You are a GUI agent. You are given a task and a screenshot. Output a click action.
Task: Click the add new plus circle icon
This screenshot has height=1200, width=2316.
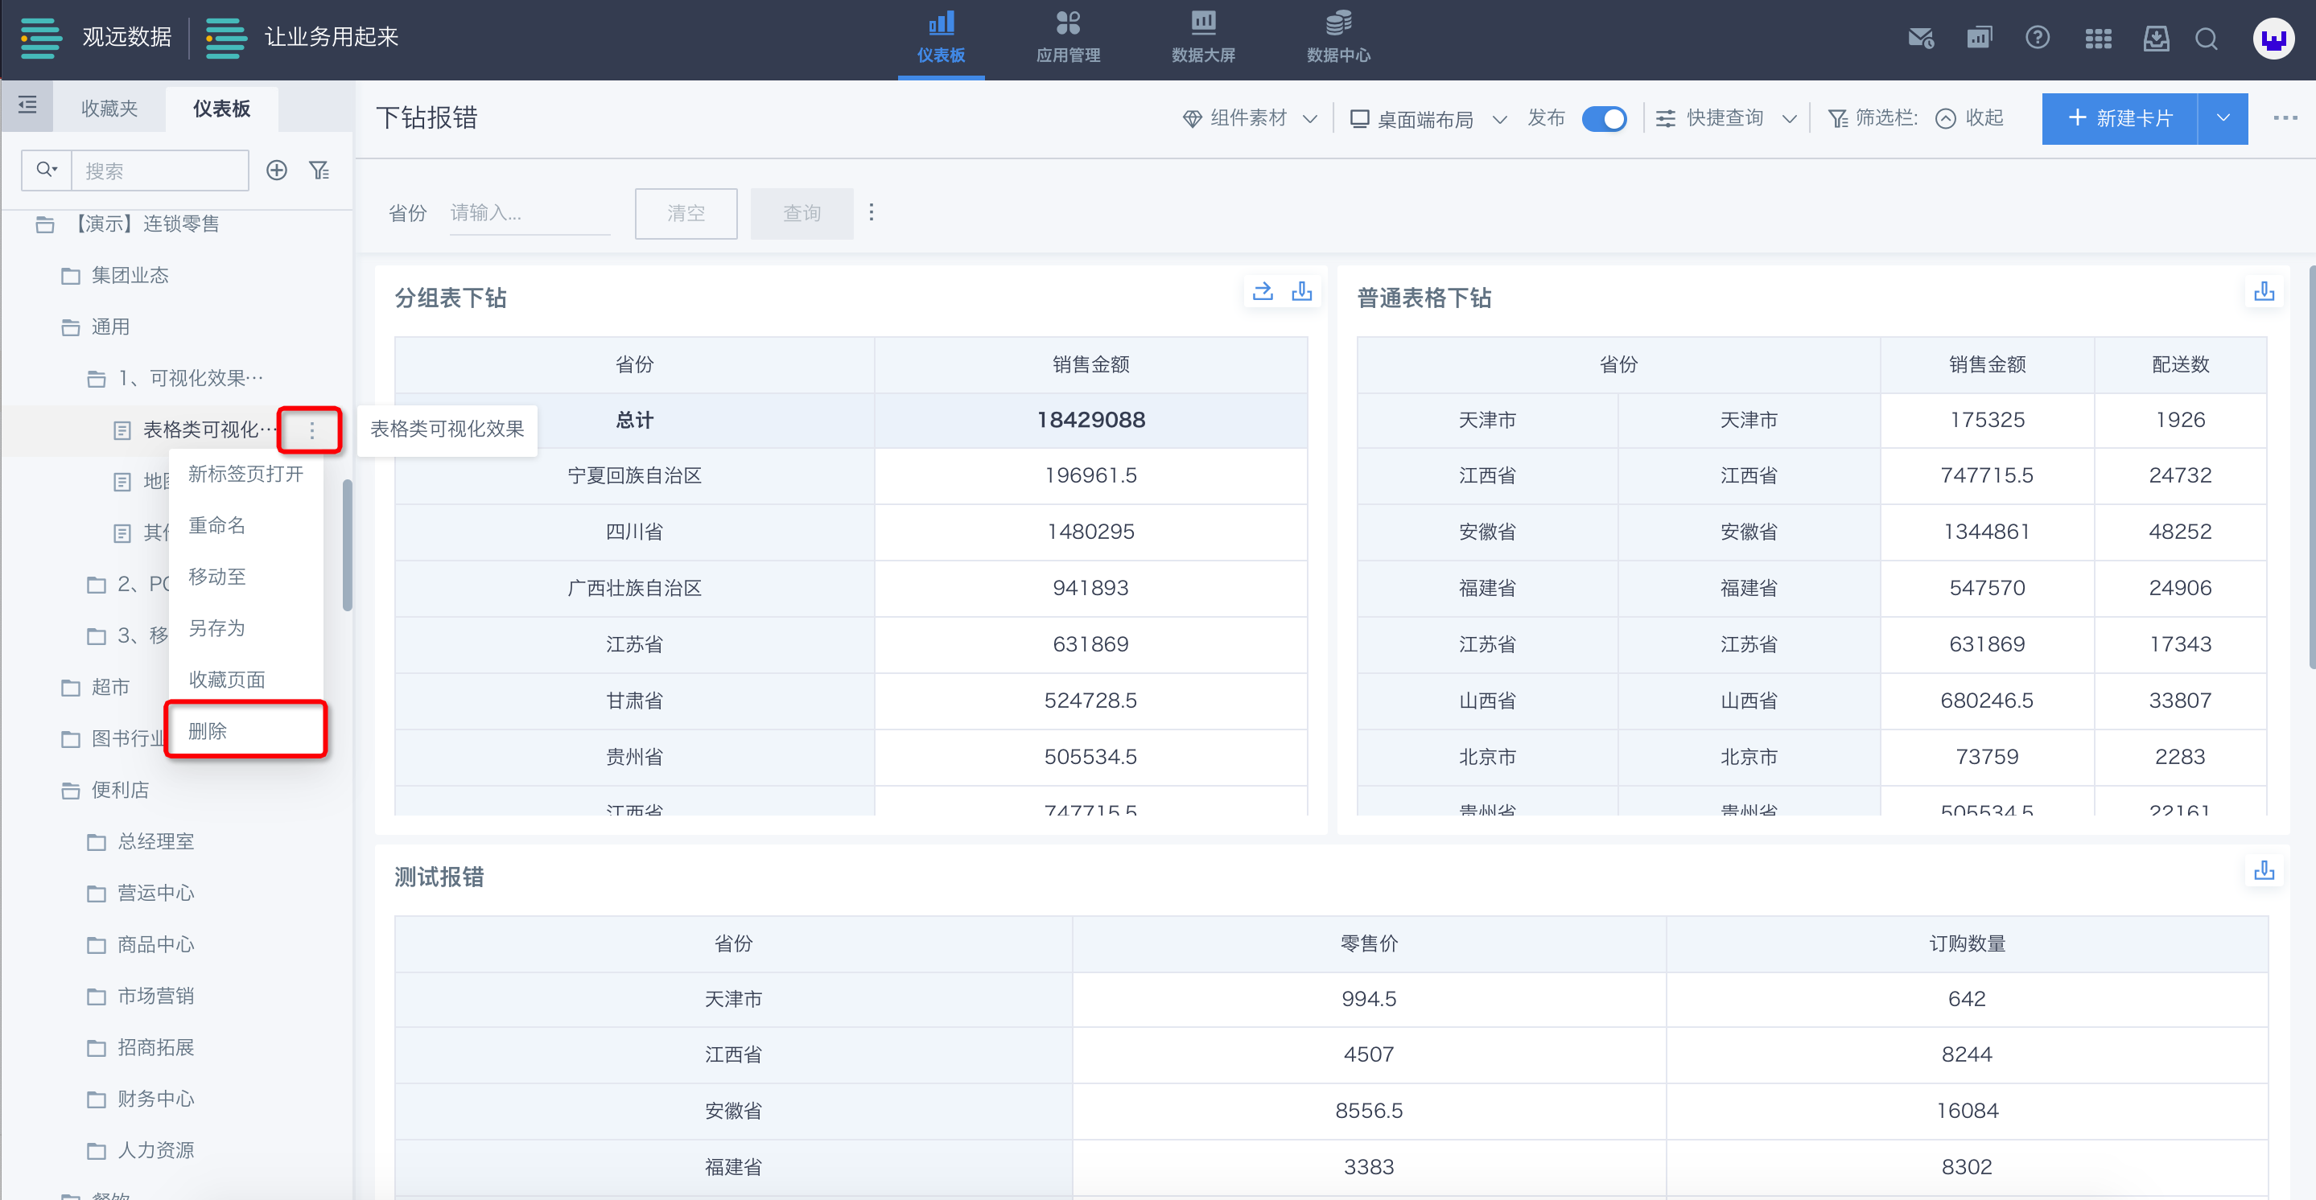coord(277,170)
